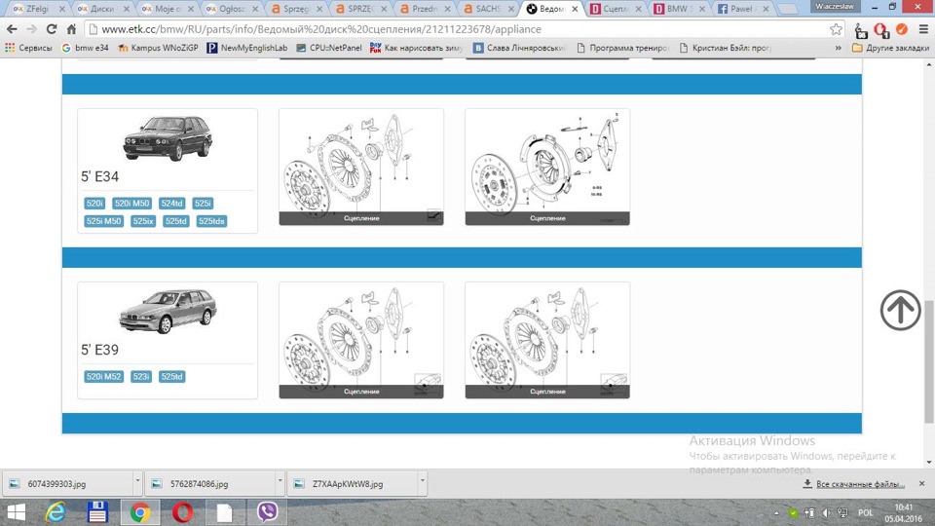Image resolution: width=935 pixels, height=526 pixels.
Task: Open Все скачанные файлы link
Action: click(x=860, y=484)
